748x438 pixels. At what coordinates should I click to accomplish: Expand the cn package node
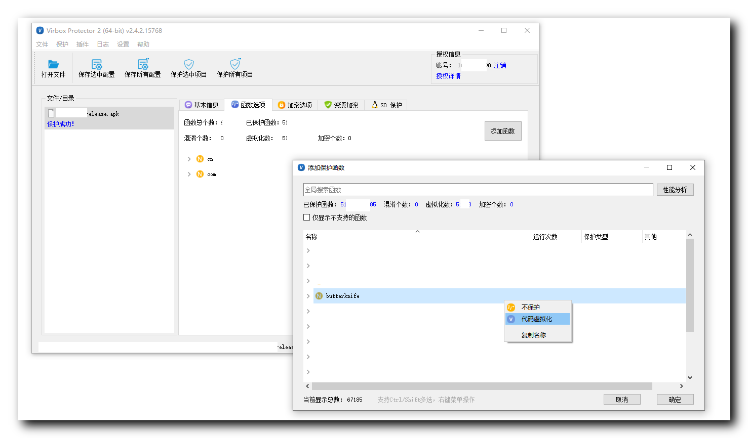190,158
